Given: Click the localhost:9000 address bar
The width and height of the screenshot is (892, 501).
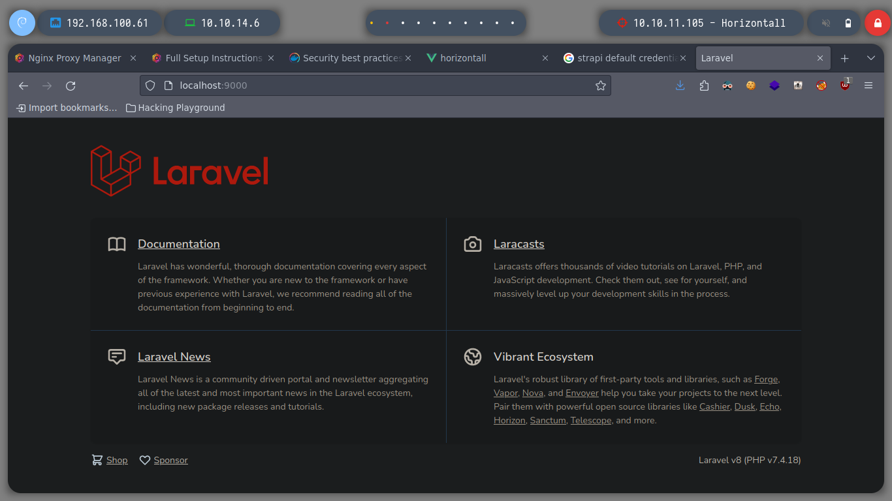Looking at the screenshot, I should click(x=375, y=85).
